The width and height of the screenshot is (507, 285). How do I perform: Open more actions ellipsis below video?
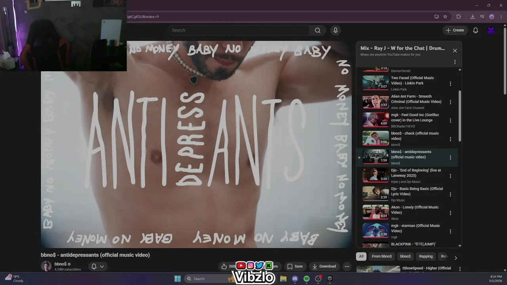[x=347, y=266]
